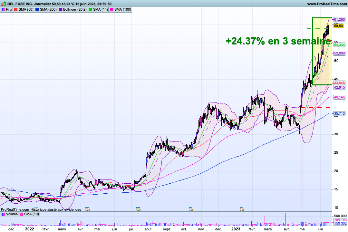
Task: Click the 2022 year label on time axis
Action: pyautogui.click(x=30, y=229)
